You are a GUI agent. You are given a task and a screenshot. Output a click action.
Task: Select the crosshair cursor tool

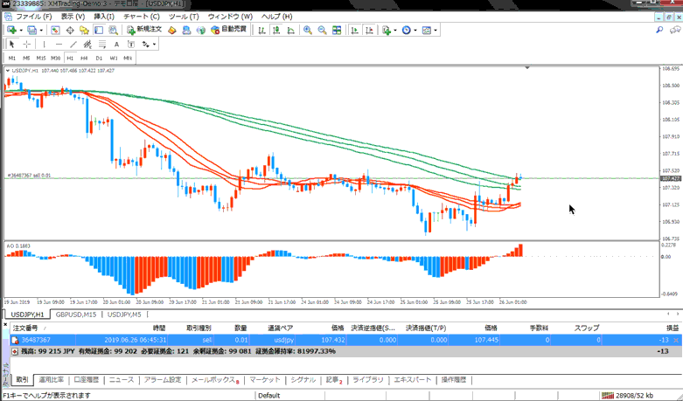click(26, 44)
